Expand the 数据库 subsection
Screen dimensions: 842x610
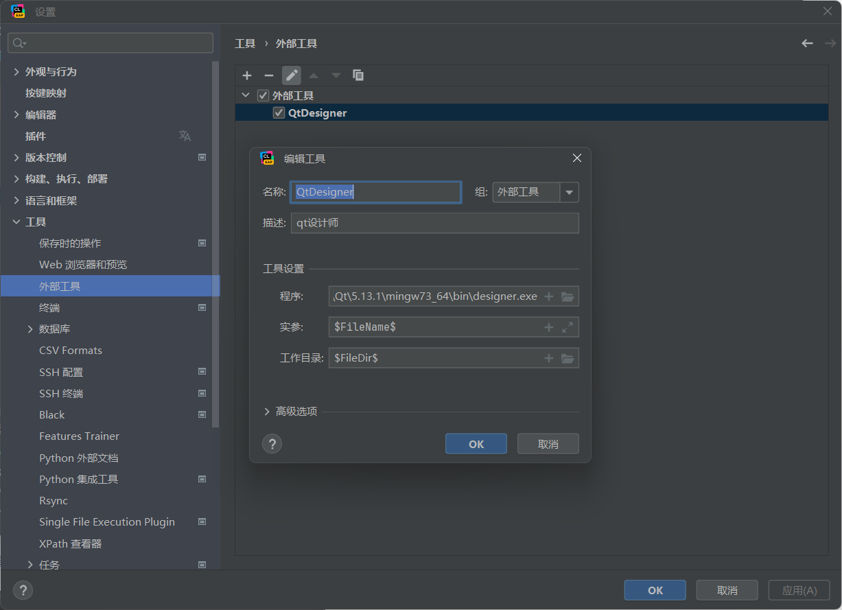coord(30,329)
